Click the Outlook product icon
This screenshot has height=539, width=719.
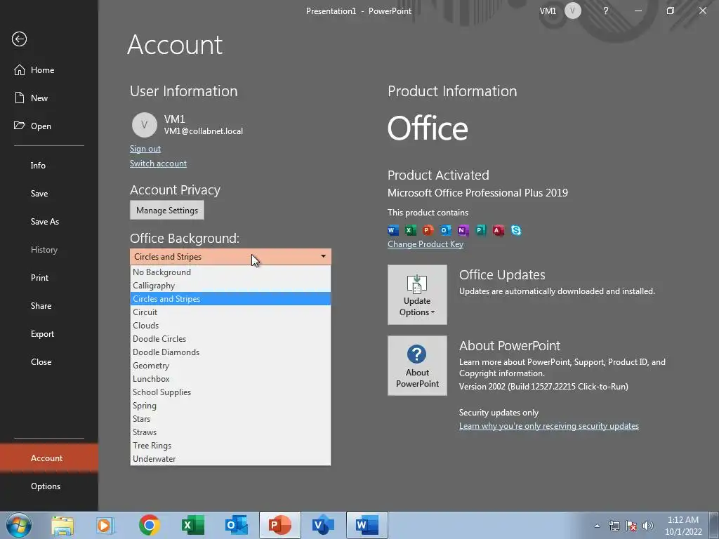coord(445,230)
